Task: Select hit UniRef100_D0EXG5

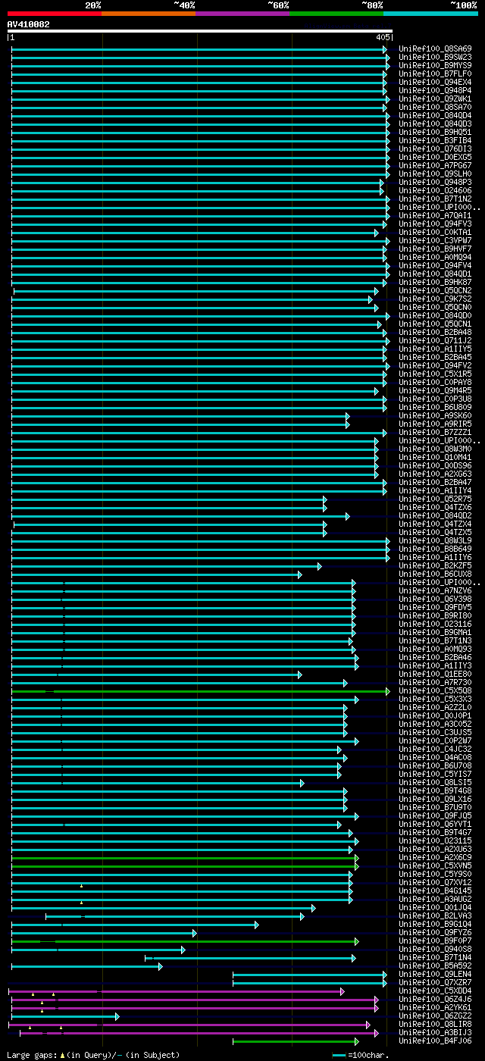Action: click(x=435, y=158)
